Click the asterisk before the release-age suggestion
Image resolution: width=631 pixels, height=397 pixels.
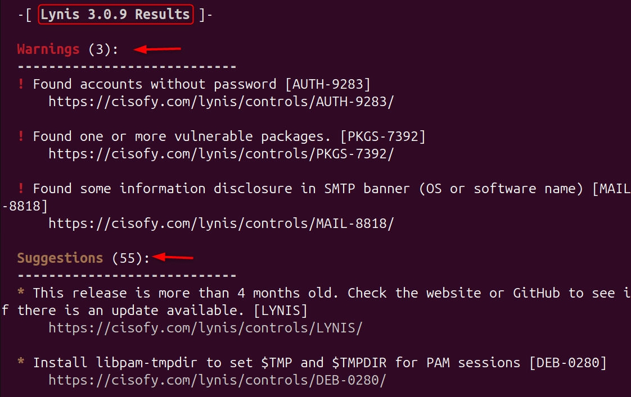pyautogui.click(x=21, y=293)
